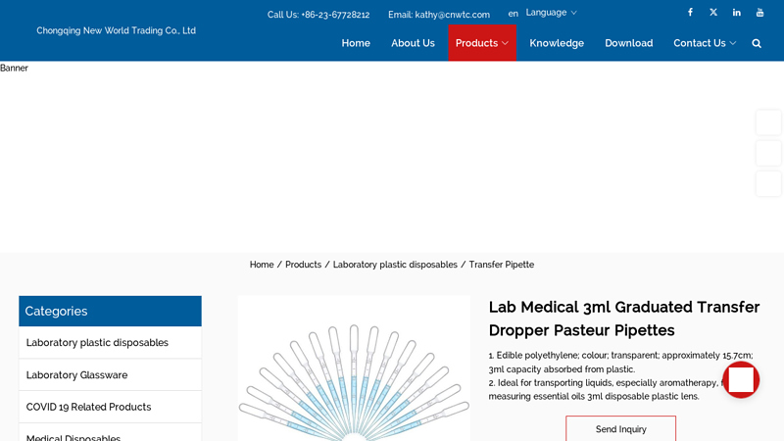Image resolution: width=784 pixels, height=441 pixels.
Task: Click the pipettes product image
Action: tap(354, 368)
